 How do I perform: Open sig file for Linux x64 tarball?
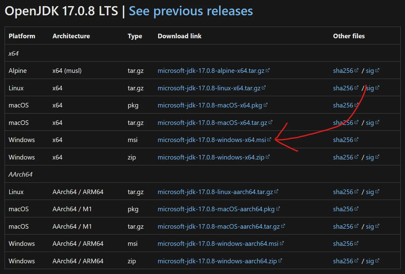tap(370, 88)
